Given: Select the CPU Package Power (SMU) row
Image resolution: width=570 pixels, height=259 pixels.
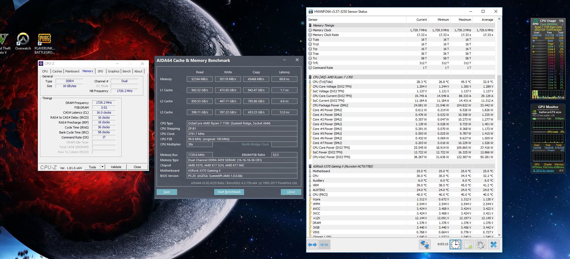Looking at the screenshot, I should pos(401,105).
